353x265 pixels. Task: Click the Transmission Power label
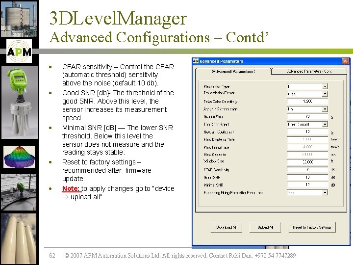click(x=219, y=93)
